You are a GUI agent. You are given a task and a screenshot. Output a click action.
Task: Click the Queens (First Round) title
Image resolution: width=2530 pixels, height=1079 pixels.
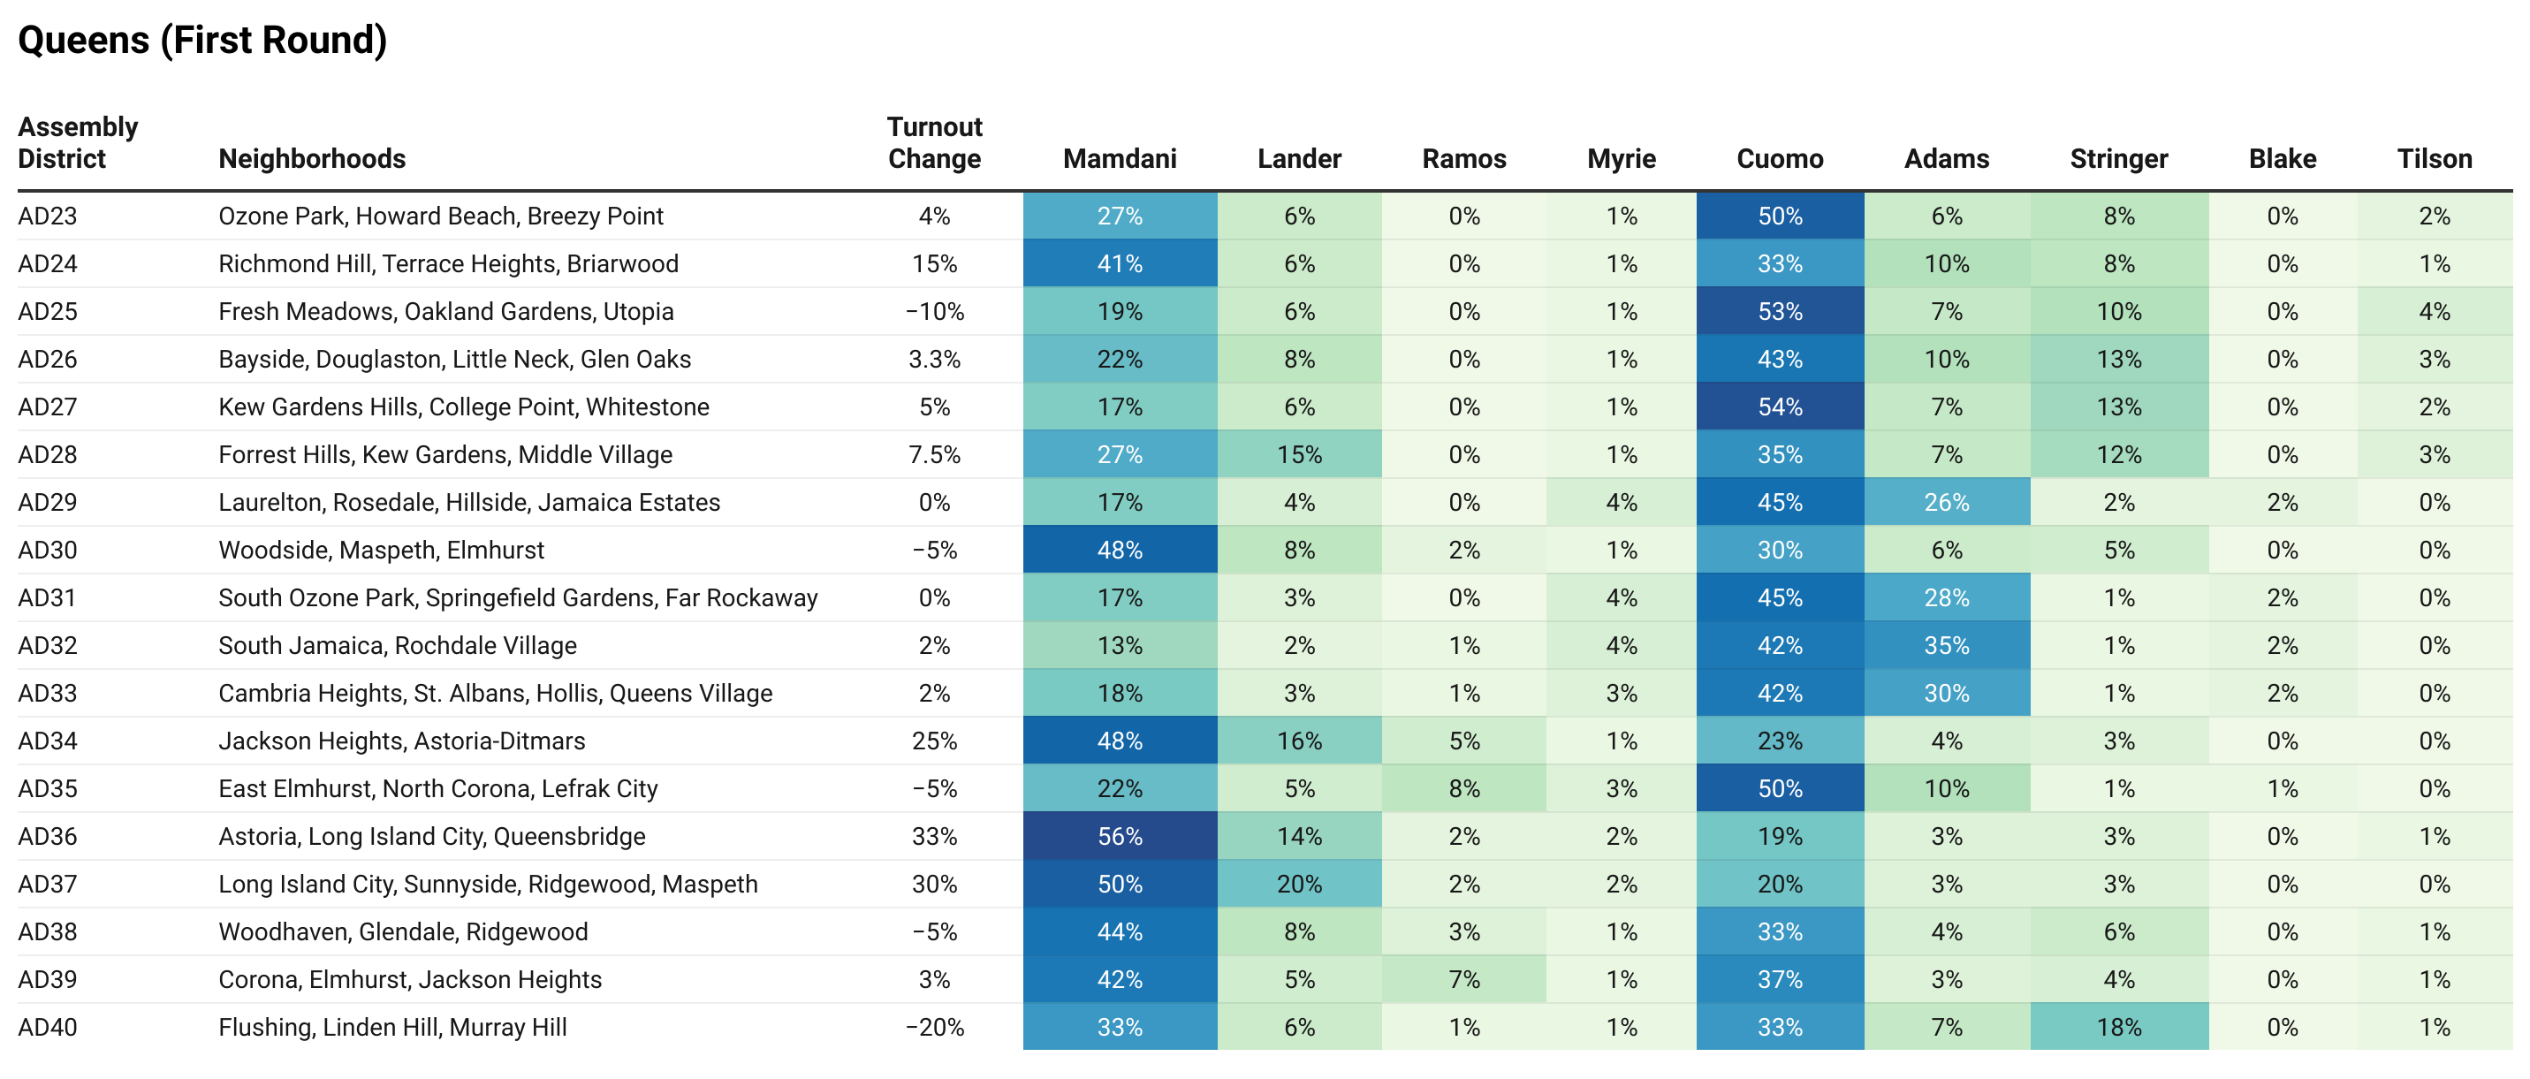[202, 41]
